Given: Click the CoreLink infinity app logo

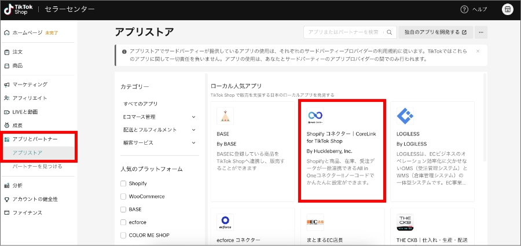Looking at the screenshot, I should 315,116.
